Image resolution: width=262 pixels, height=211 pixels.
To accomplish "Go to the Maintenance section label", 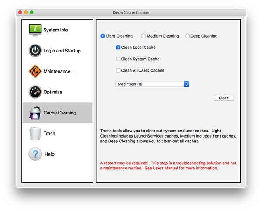I will pos(57,71).
